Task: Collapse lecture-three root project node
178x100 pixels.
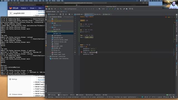Action: (48, 17)
